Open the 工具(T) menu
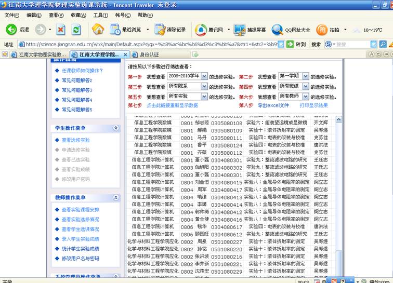Image resolution: width=393 pixels, height=283 pixels. point(100,15)
